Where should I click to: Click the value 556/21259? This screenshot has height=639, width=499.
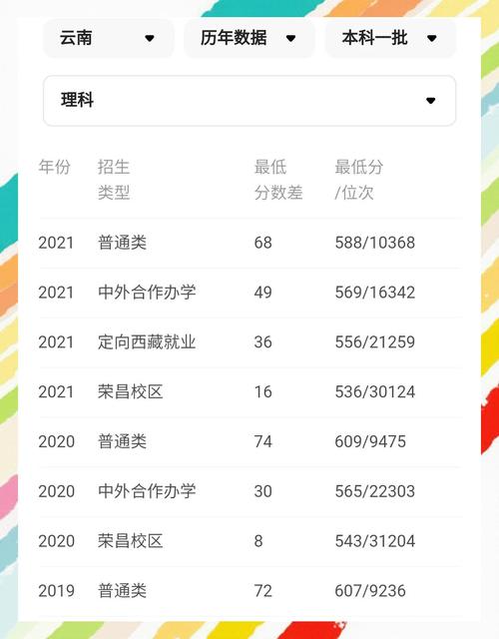pyautogui.click(x=375, y=342)
